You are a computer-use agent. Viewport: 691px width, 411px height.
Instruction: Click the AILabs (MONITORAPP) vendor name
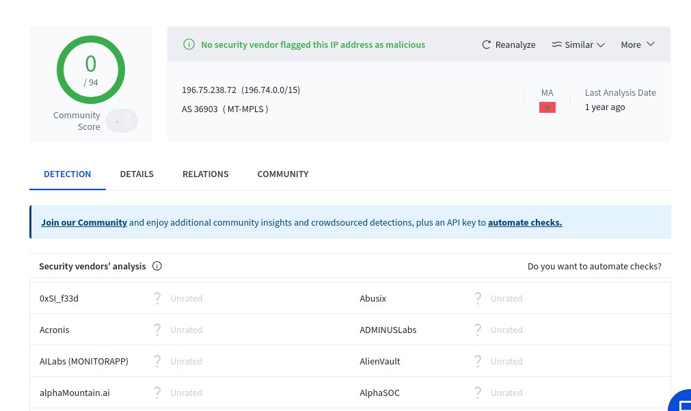pyautogui.click(x=84, y=361)
